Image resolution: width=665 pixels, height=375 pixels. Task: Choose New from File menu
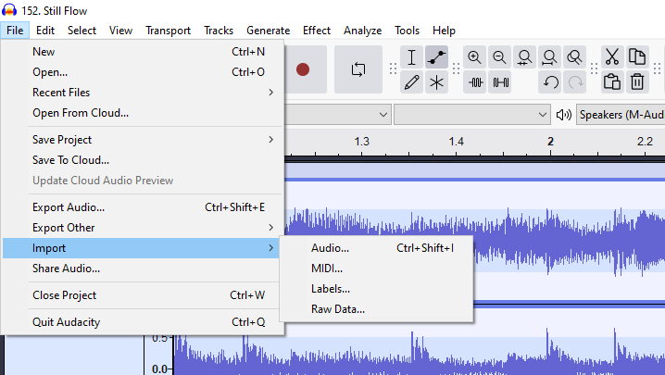[142, 52]
